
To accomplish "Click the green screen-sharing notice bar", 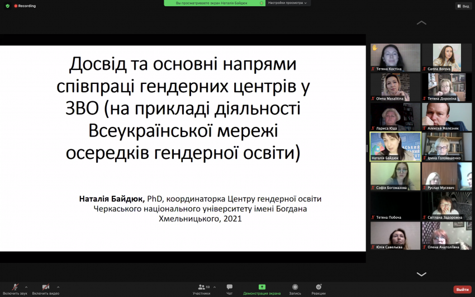I will point(215,3).
